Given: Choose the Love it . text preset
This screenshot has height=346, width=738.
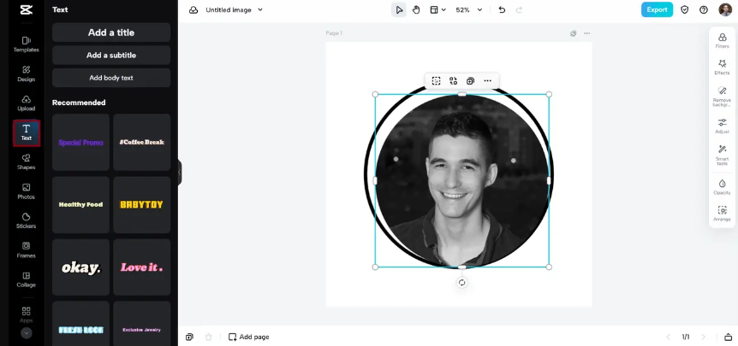Looking at the screenshot, I should click(x=141, y=267).
